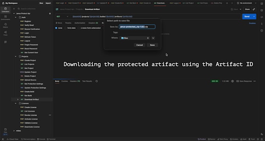The width and height of the screenshot is (265, 141).
Task: Open the comments icon in right sidebar
Action: coord(261,10)
